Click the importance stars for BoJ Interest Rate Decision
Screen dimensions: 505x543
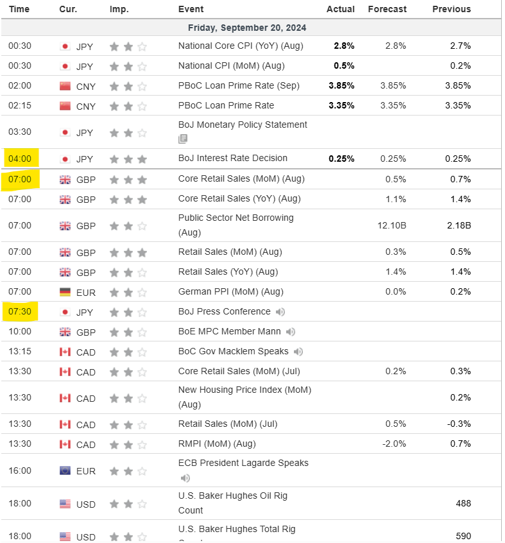point(128,159)
